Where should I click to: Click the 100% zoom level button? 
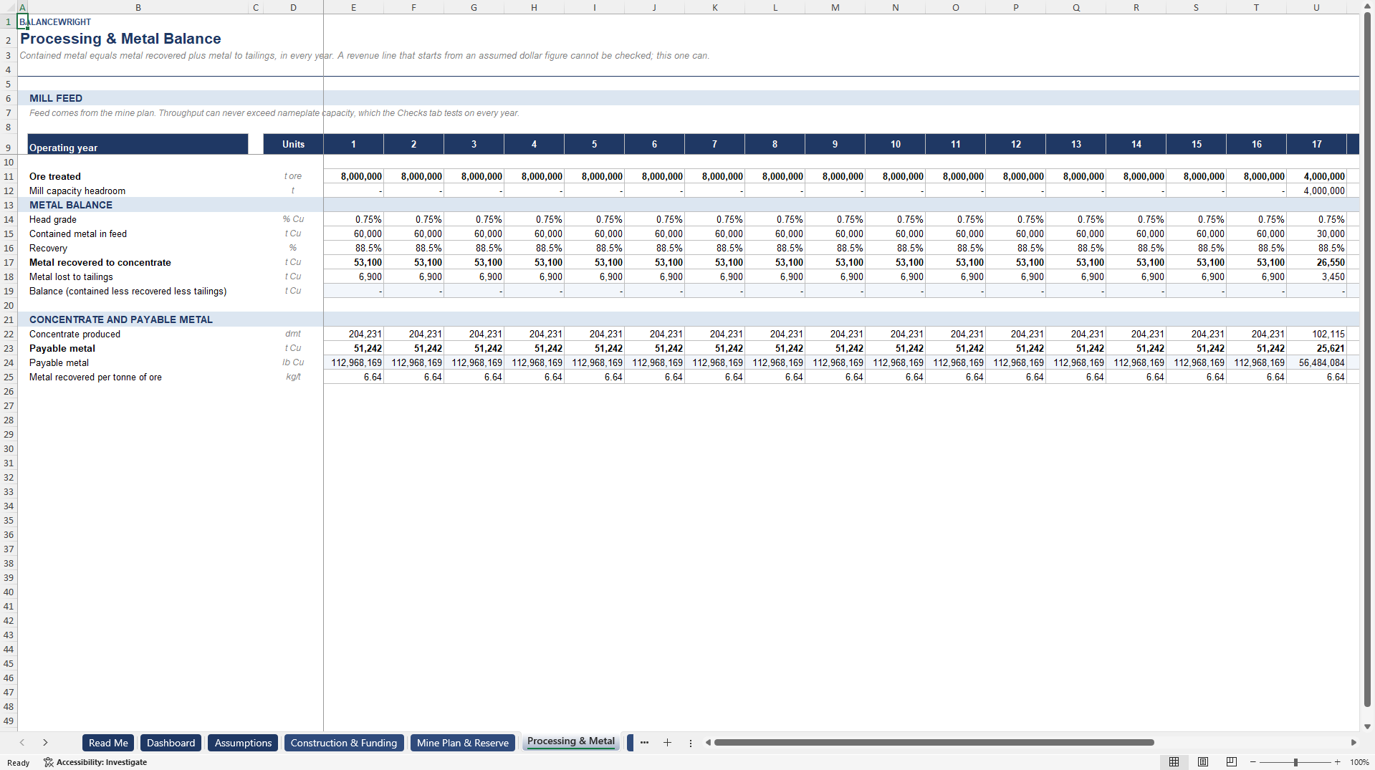pos(1359,762)
